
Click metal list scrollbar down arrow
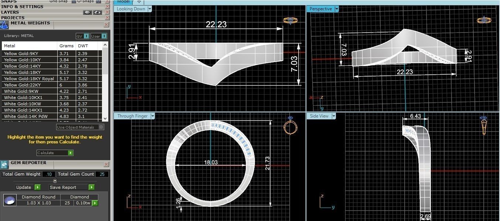(x=105, y=118)
